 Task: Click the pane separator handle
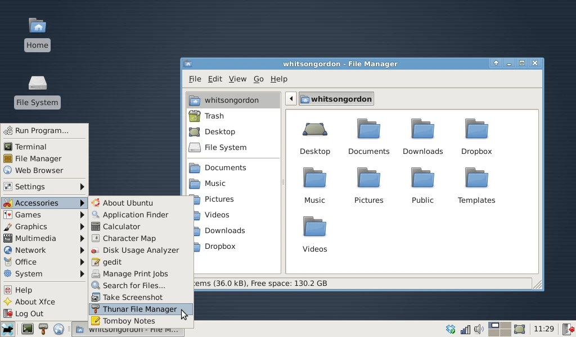pos(283,182)
